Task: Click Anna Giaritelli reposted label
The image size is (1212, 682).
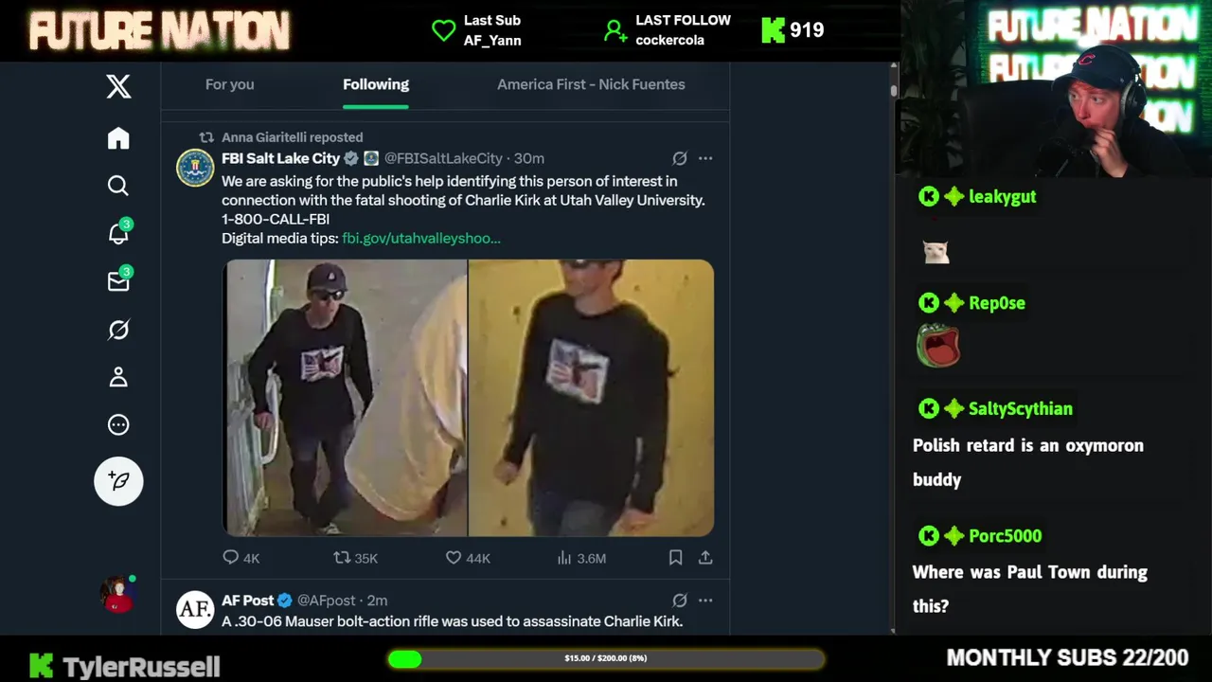Action: [x=292, y=137]
